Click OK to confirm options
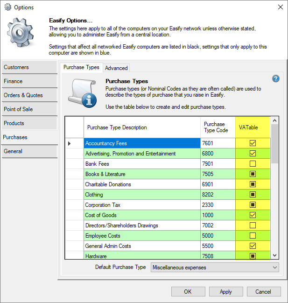Screen dimensions: 288x303 [x=188, y=292]
